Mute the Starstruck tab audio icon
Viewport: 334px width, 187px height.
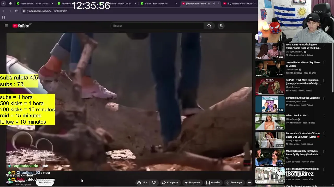tap(214, 4)
